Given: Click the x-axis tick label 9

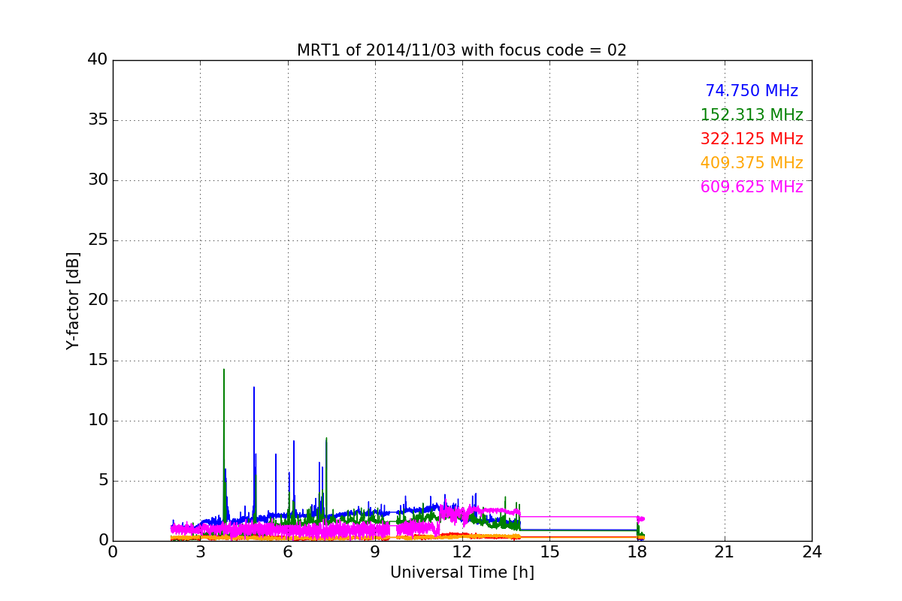Looking at the screenshot, I should pos(375,552).
